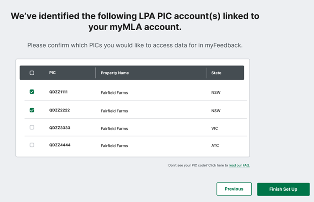Go back with the Previous button
This screenshot has width=314, height=202.
click(x=234, y=189)
